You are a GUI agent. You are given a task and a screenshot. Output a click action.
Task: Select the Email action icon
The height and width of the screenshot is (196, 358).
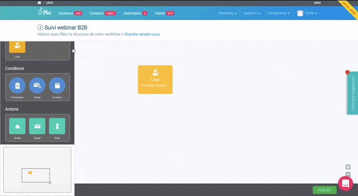37,126
